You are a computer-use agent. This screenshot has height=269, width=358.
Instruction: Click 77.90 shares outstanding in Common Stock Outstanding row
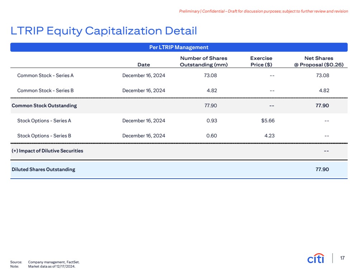tap(210, 105)
